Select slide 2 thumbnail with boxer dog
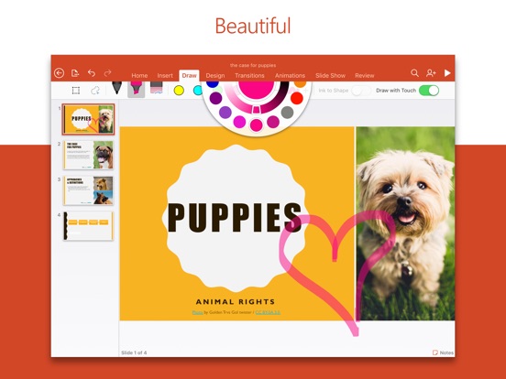This screenshot has width=506, height=379. [x=88, y=155]
